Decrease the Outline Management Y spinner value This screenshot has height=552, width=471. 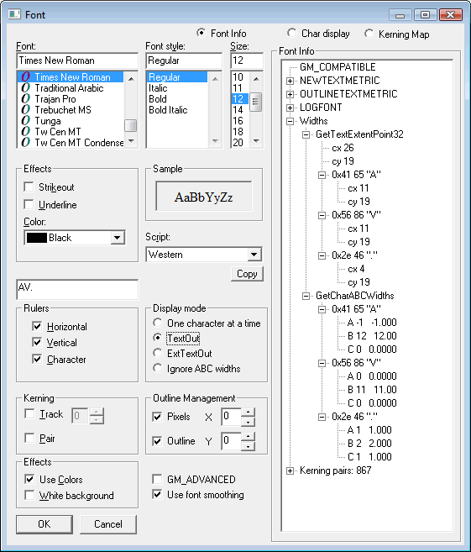(249, 446)
